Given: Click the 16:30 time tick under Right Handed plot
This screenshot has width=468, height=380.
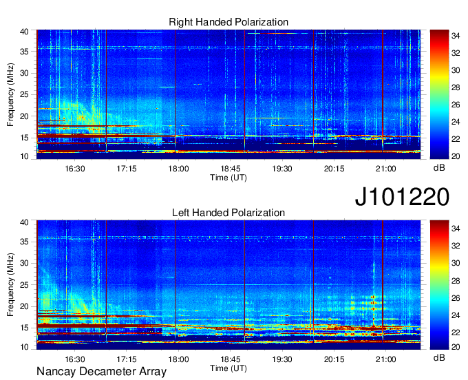Looking at the screenshot, I should coord(75,169).
